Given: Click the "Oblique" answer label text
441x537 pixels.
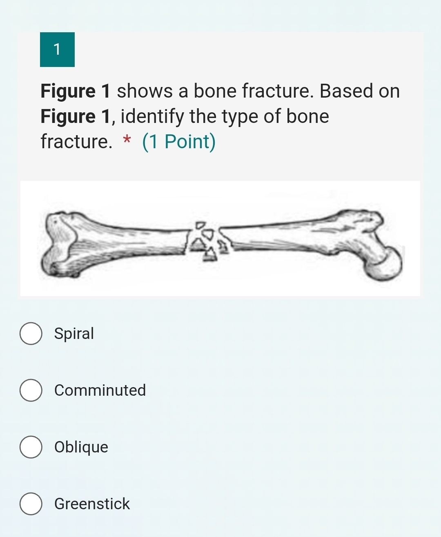Looking at the screenshot, I should click(x=81, y=447).
